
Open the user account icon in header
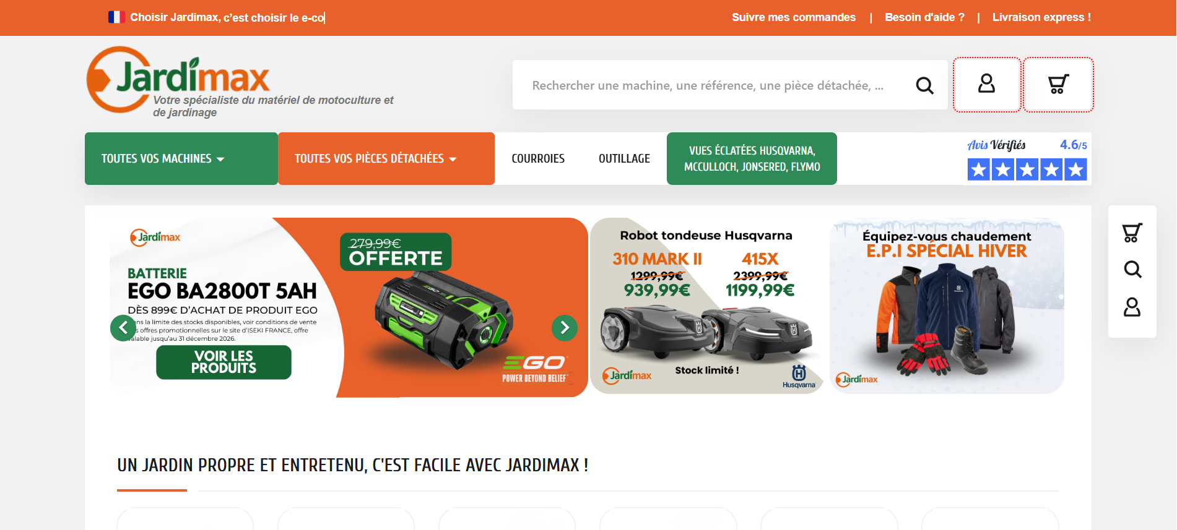987,85
